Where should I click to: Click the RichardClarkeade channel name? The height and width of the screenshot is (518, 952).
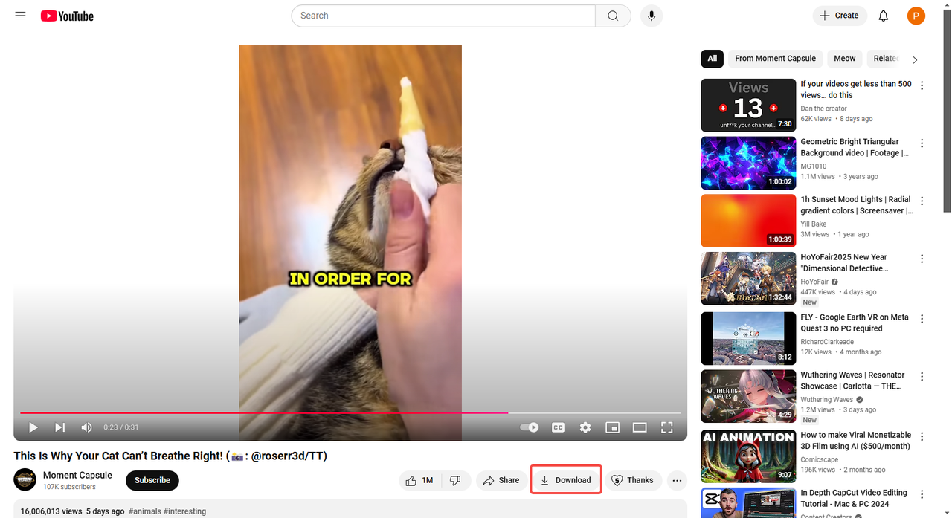point(827,342)
